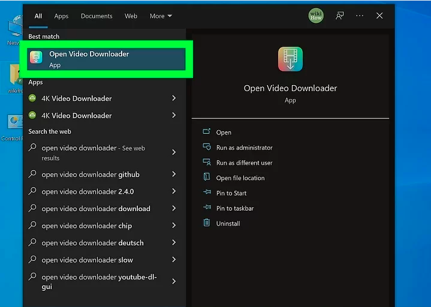Expand second 4K Video Downloader chevron
This screenshot has width=431, height=307.
click(x=174, y=115)
